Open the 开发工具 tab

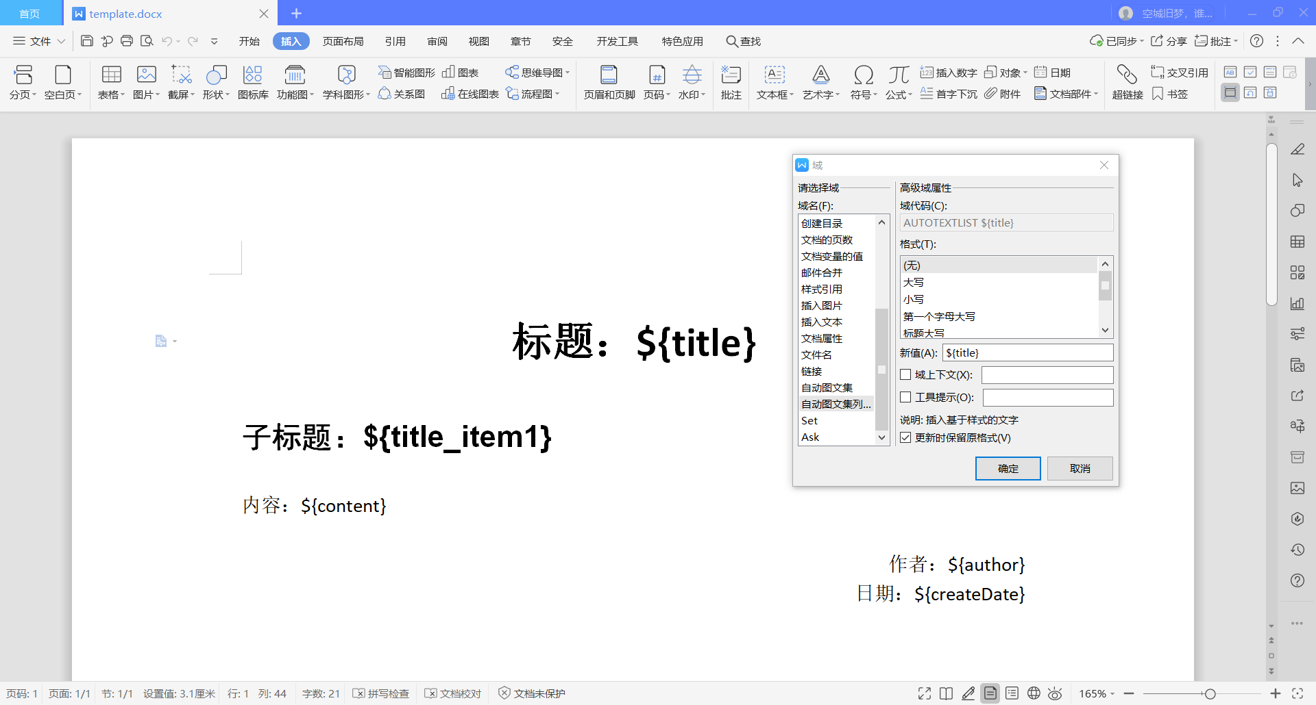[618, 41]
